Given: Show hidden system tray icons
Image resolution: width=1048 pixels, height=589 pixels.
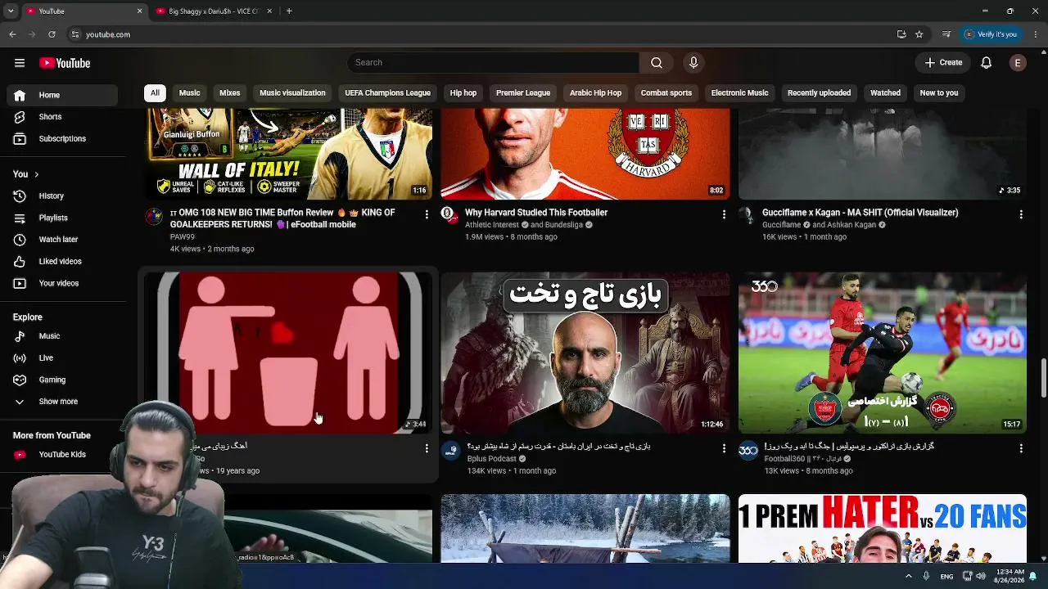Looking at the screenshot, I should tap(908, 576).
